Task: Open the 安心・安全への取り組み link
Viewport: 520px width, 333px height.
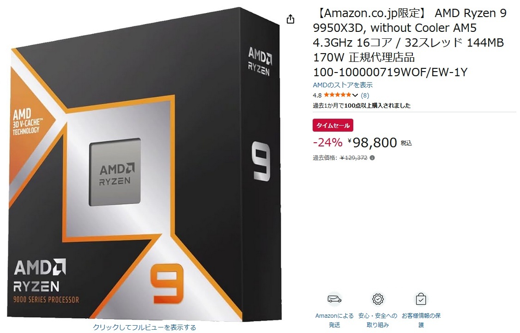Action: click(378, 320)
